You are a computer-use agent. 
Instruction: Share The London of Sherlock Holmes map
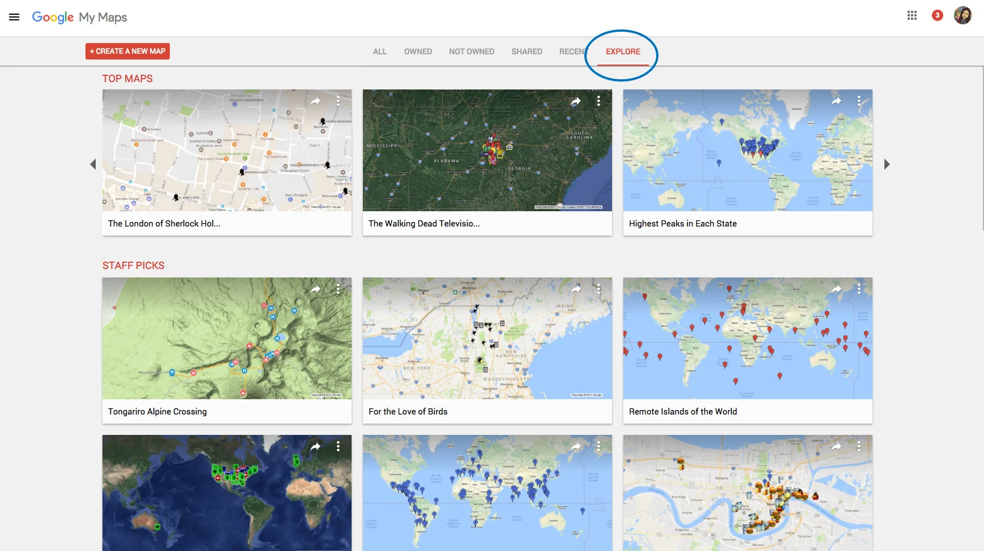click(315, 101)
